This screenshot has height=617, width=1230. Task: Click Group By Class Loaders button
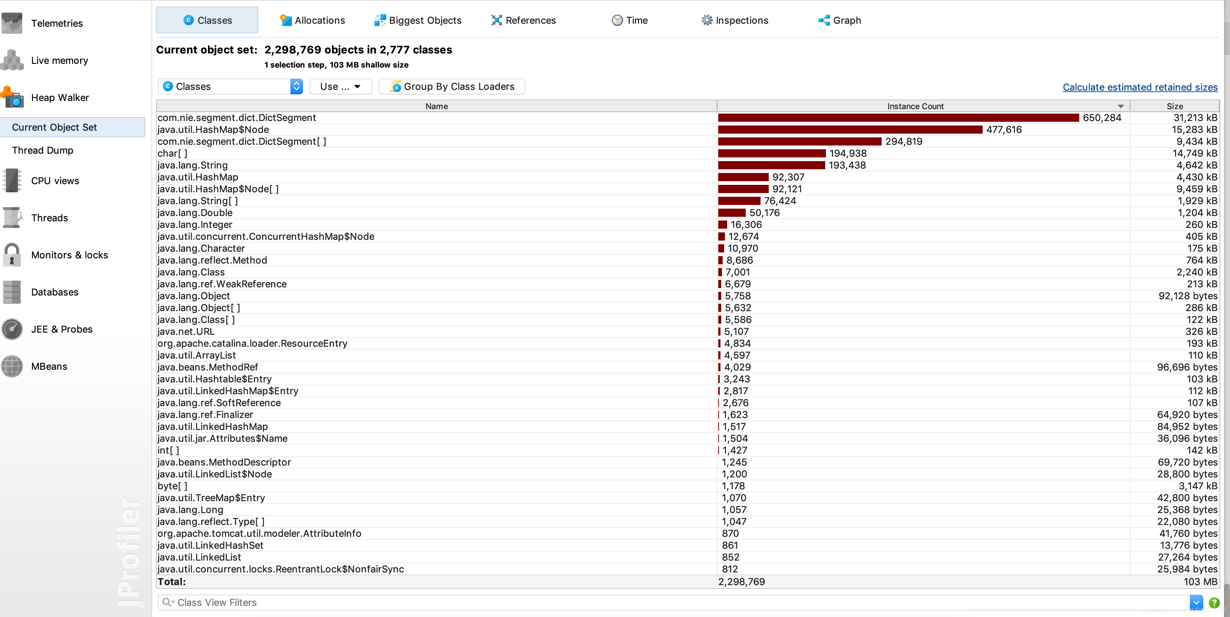[x=452, y=86]
